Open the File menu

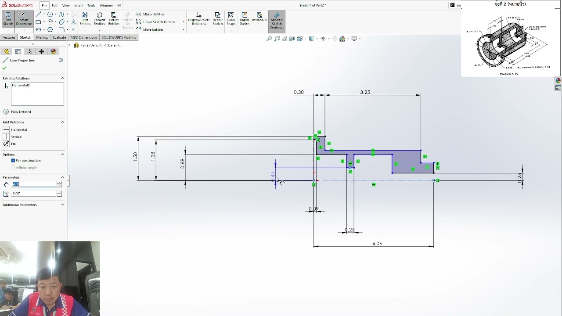coord(44,5)
